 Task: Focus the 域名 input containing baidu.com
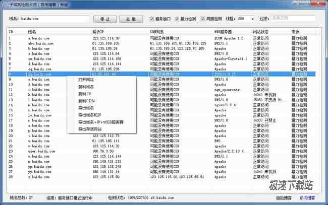pos(54,19)
